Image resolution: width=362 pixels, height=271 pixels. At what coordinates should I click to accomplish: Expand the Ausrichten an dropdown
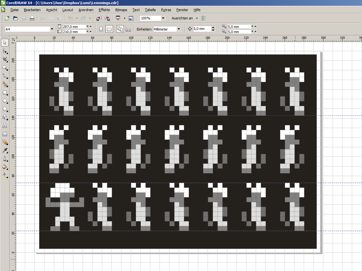(x=197, y=18)
